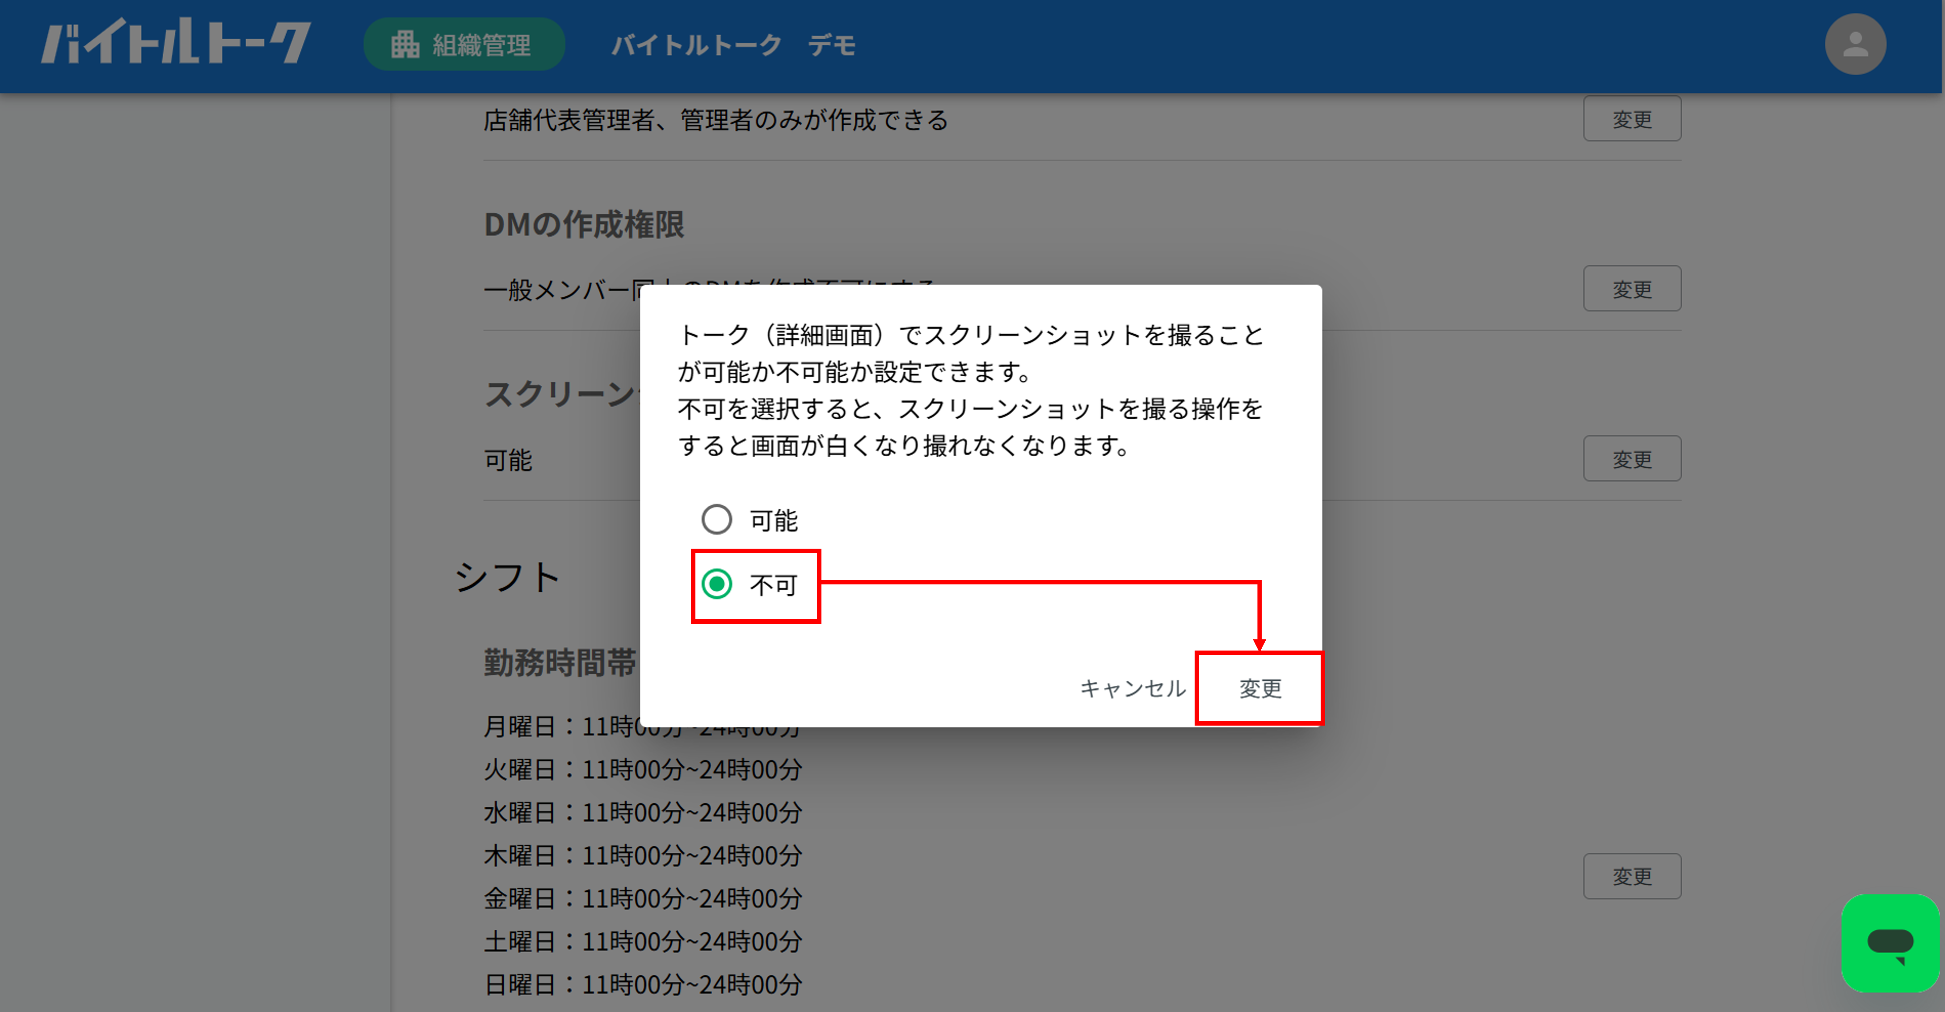Confirm with the dialog's 変更 button
Image resolution: width=1945 pixels, height=1012 pixels.
click(x=1260, y=688)
